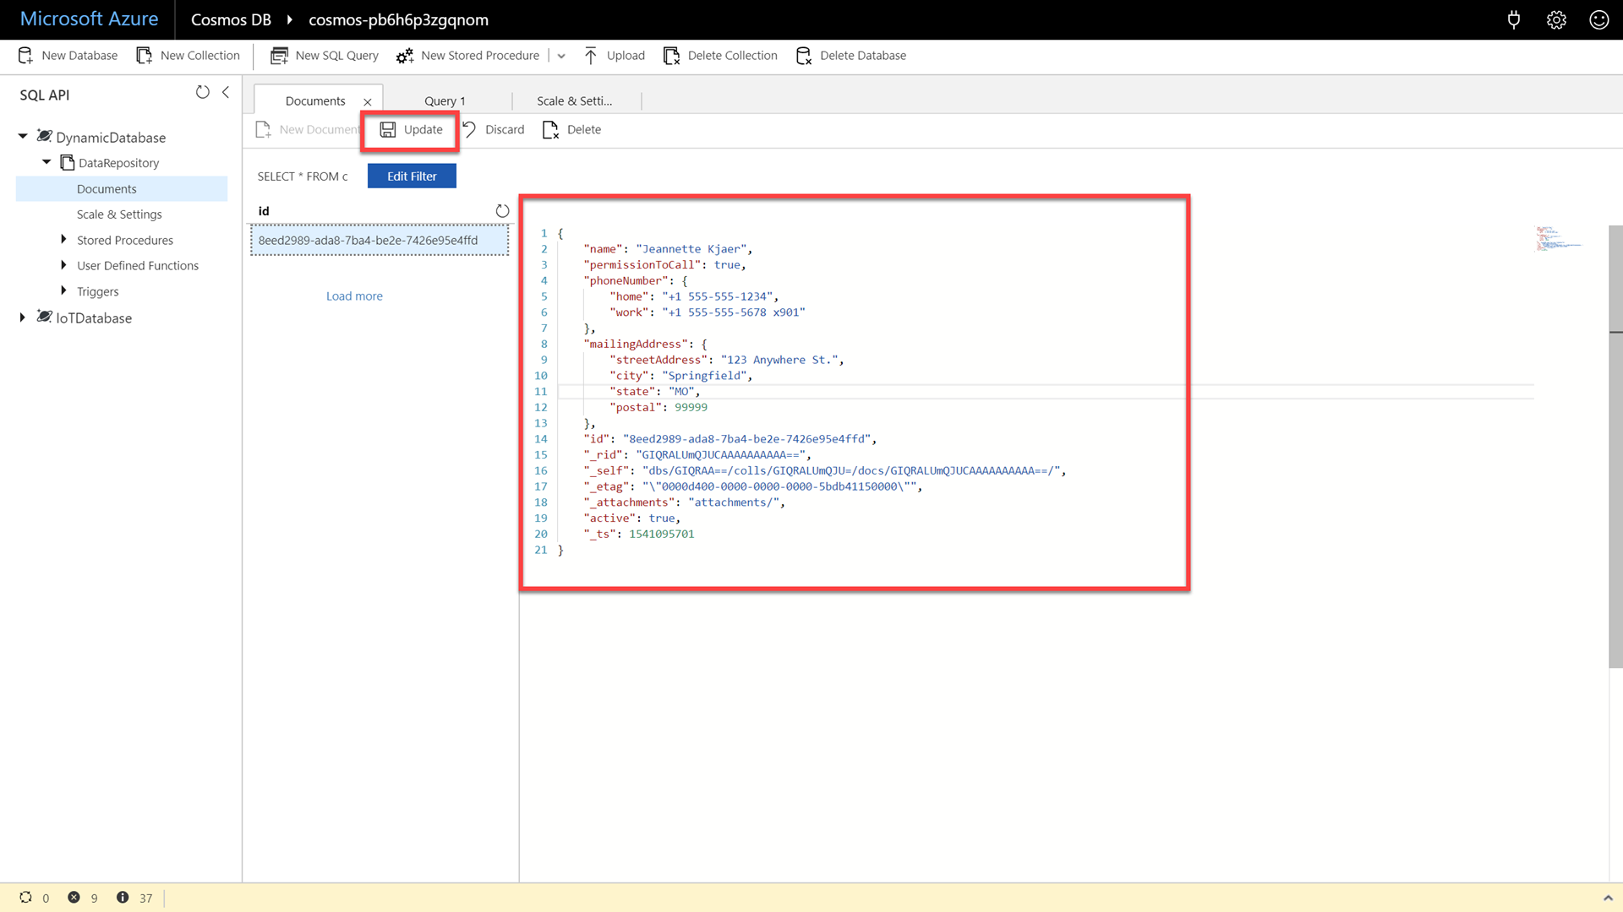Click the Delete Collection icon
Viewport: 1623px width, 912px height.
pos(672,56)
